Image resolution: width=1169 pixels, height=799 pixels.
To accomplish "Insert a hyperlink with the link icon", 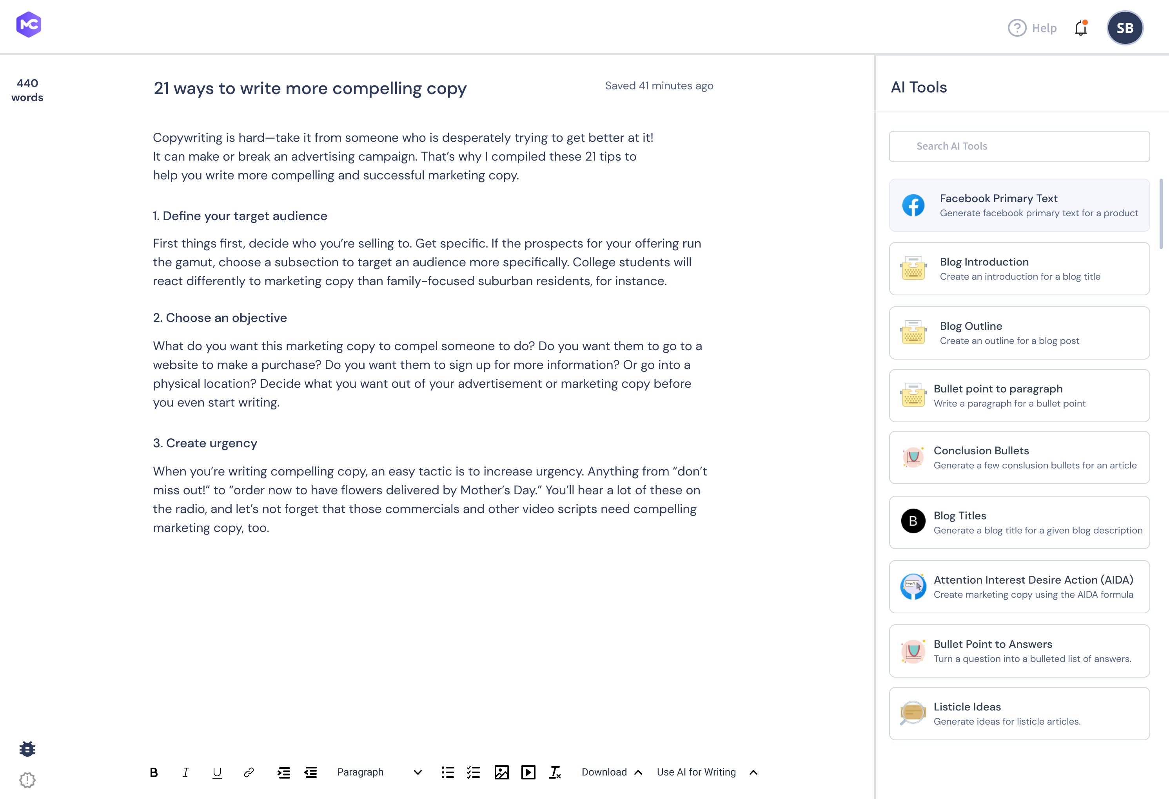I will 249,772.
